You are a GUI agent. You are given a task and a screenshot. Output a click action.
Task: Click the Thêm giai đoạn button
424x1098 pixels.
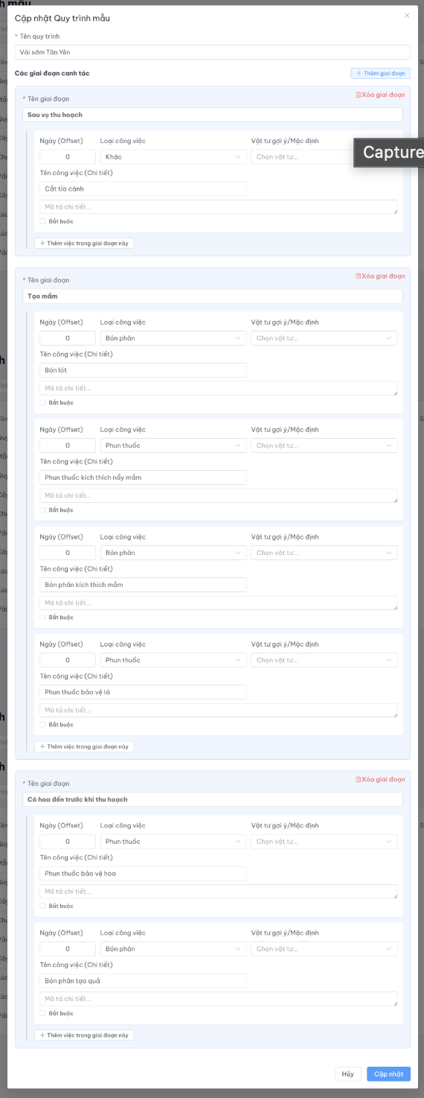click(380, 74)
